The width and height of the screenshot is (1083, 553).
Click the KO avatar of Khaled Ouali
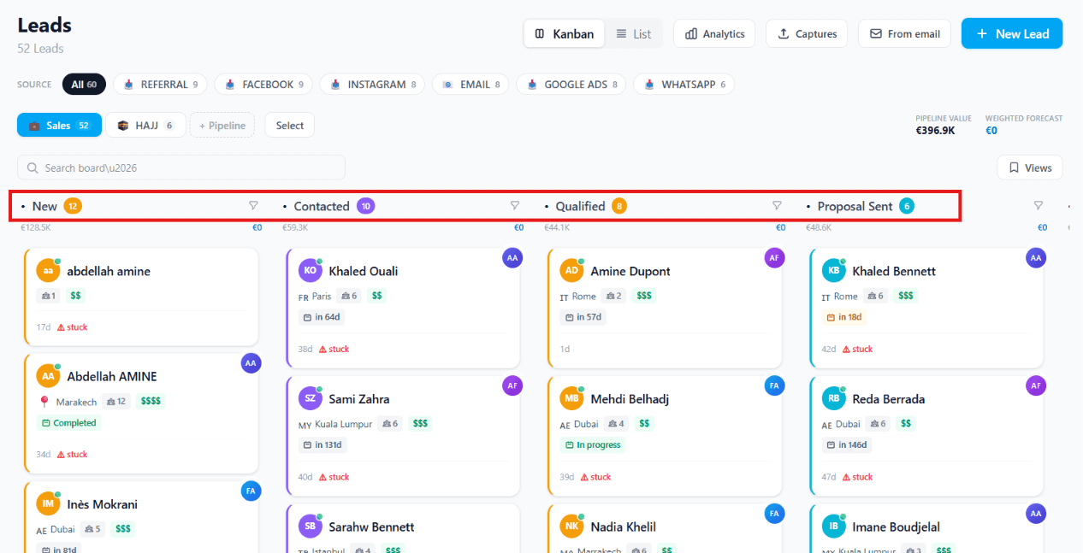[310, 271]
